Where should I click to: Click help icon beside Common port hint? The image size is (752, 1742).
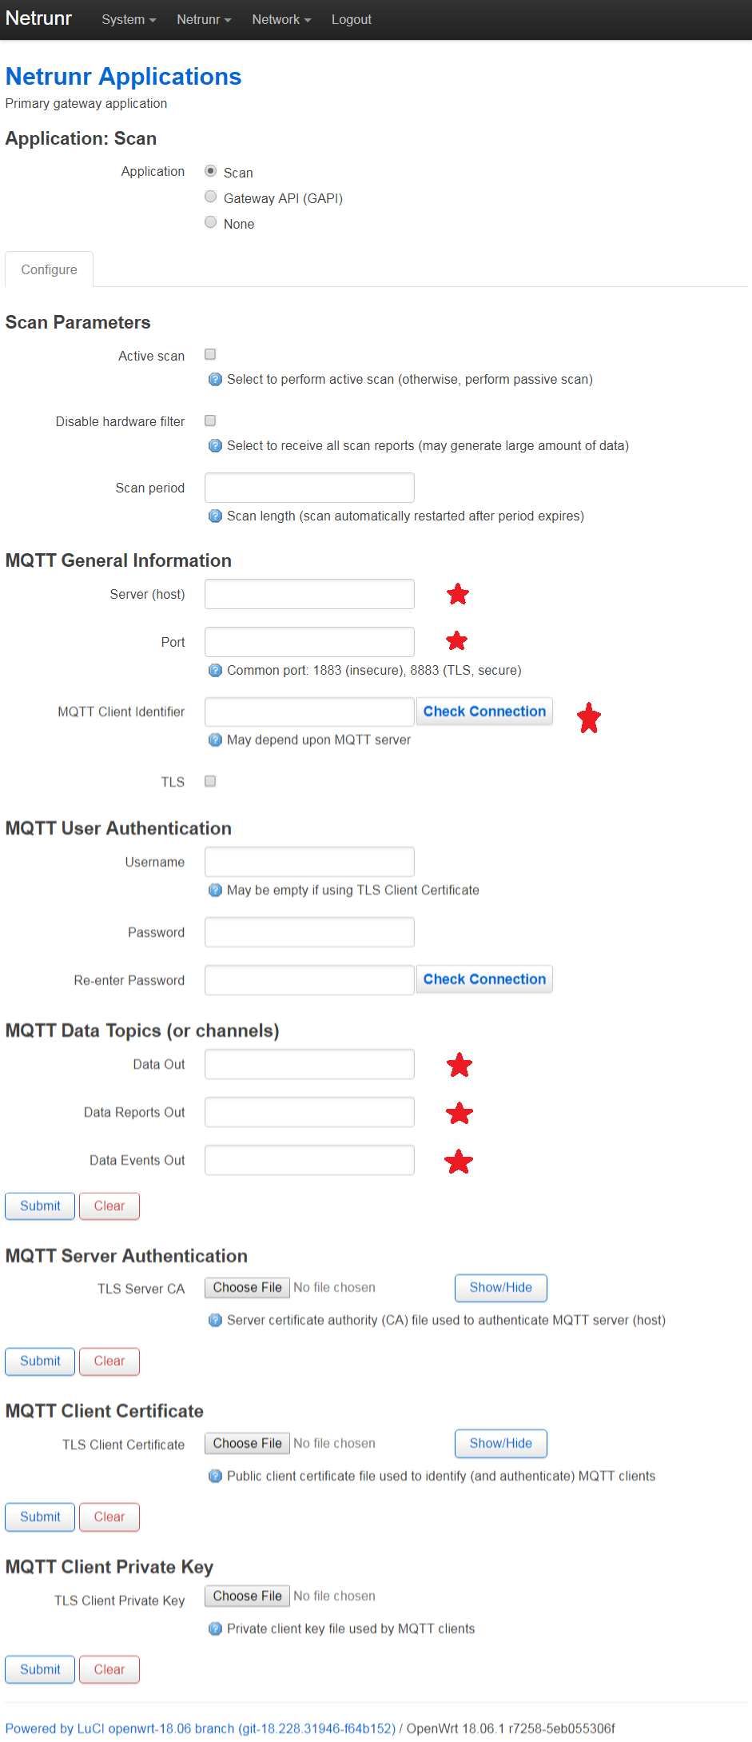point(215,671)
